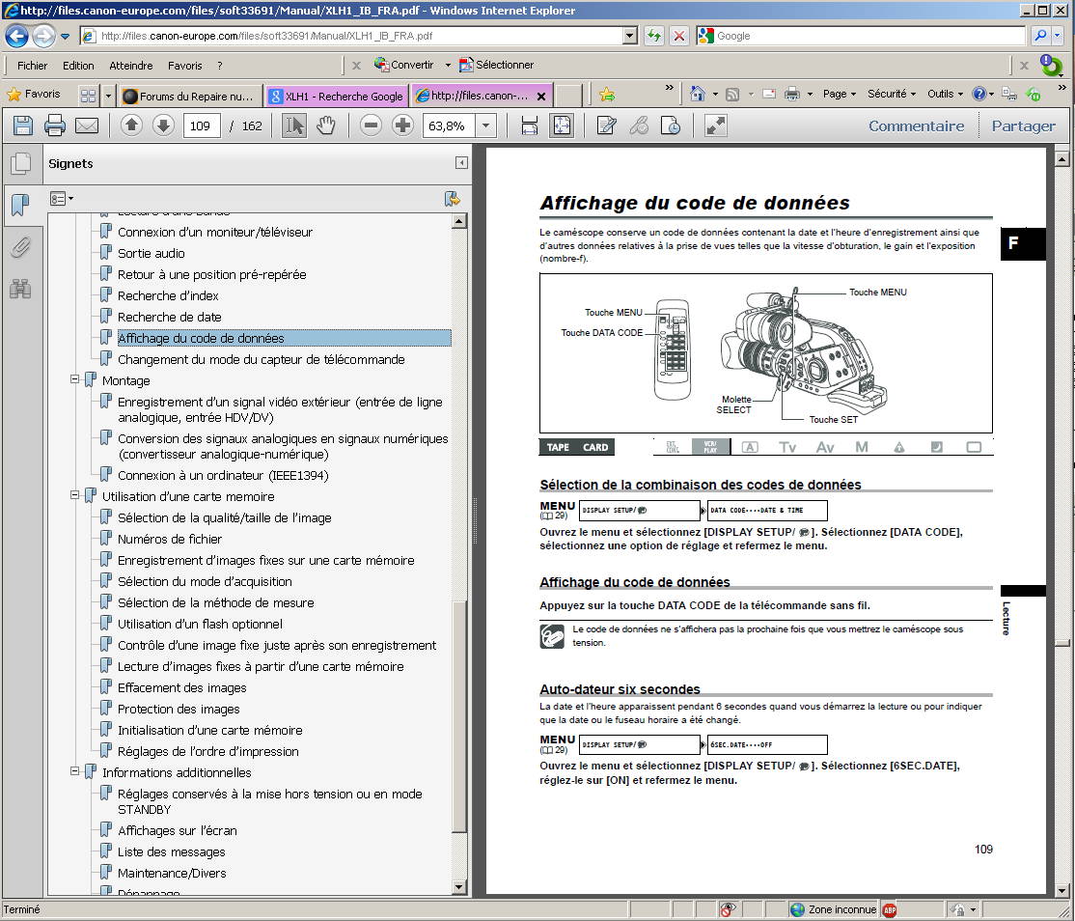1075x921 pixels.
Task: Open the Favoris menu in menu bar
Action: 184,66
